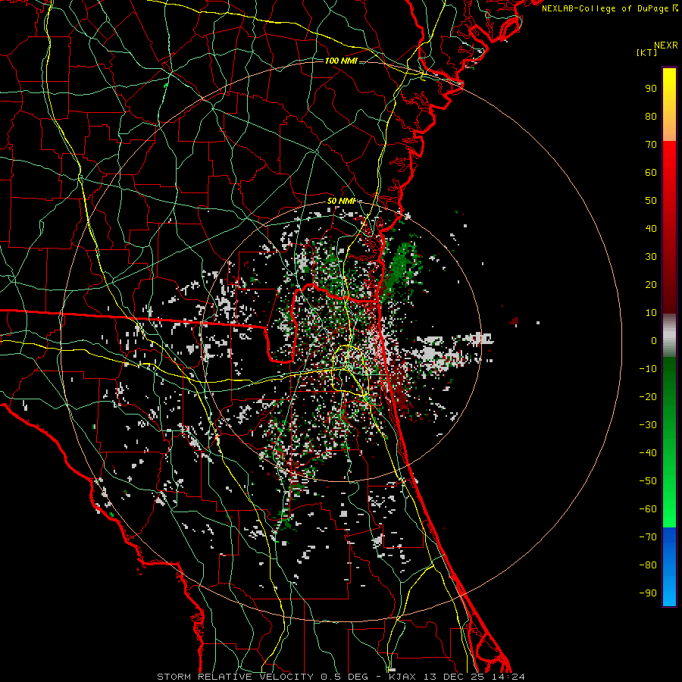The height and width of the screenshot is (682, 682).
Task: Click the -80 scale value
Action: click(648, 565)
